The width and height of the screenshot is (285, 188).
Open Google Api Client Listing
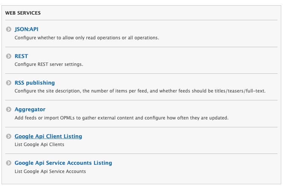pos(48,136)
